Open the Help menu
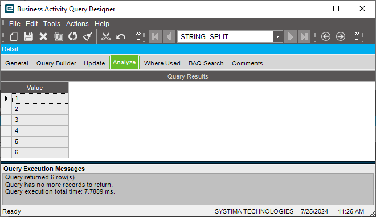This screenshot has width=376, height=217. [102, 24]
